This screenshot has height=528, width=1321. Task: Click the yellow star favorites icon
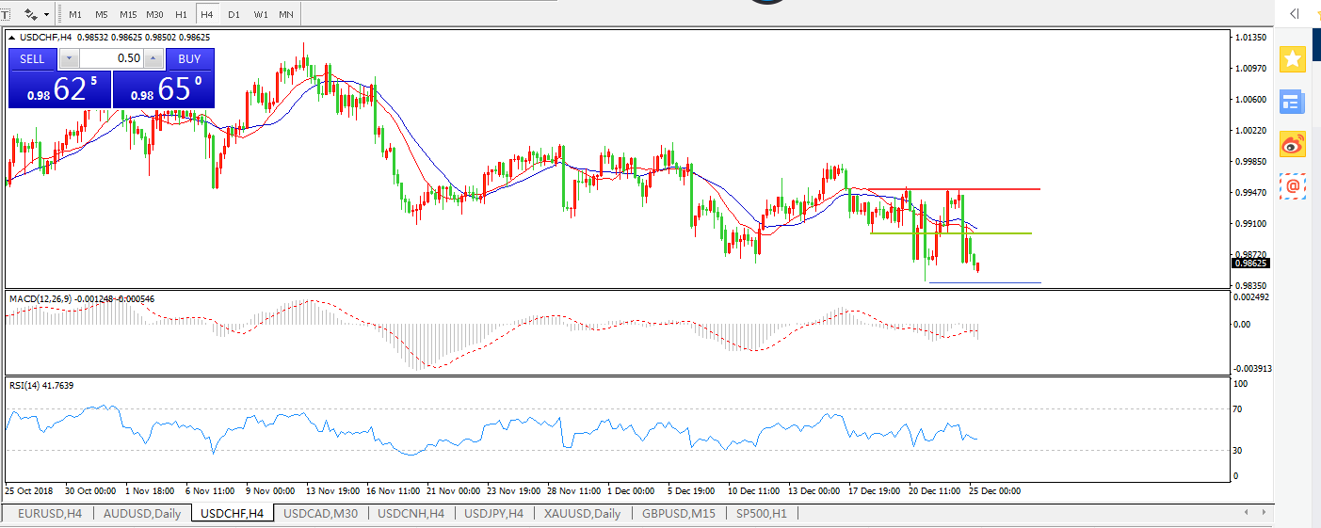pos(1293,59)
